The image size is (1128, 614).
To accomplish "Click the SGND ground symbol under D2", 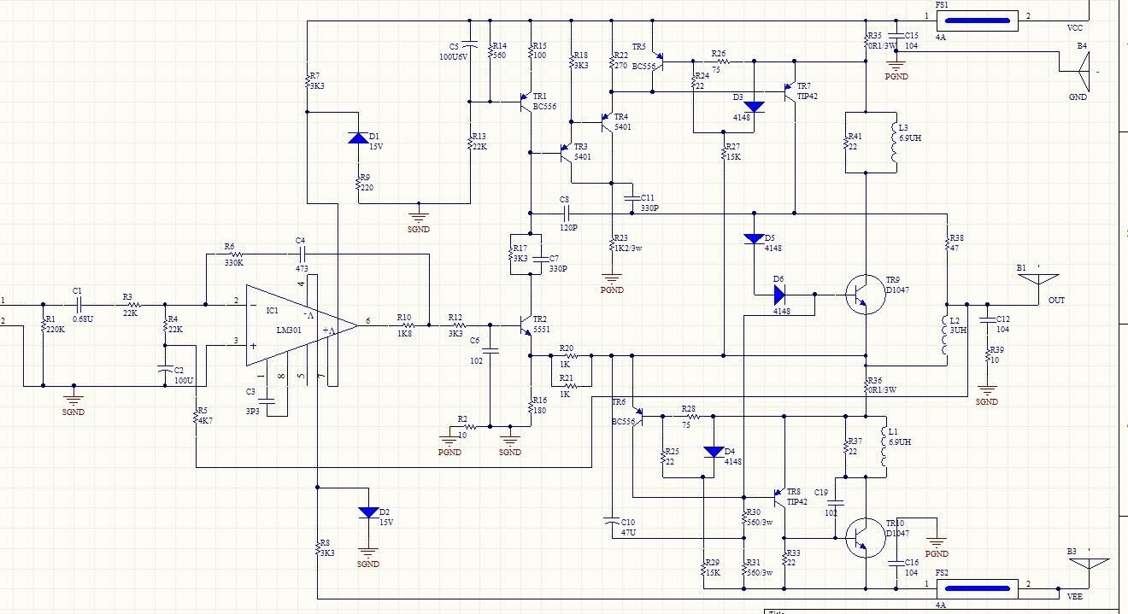I will (x=368, y=553).
